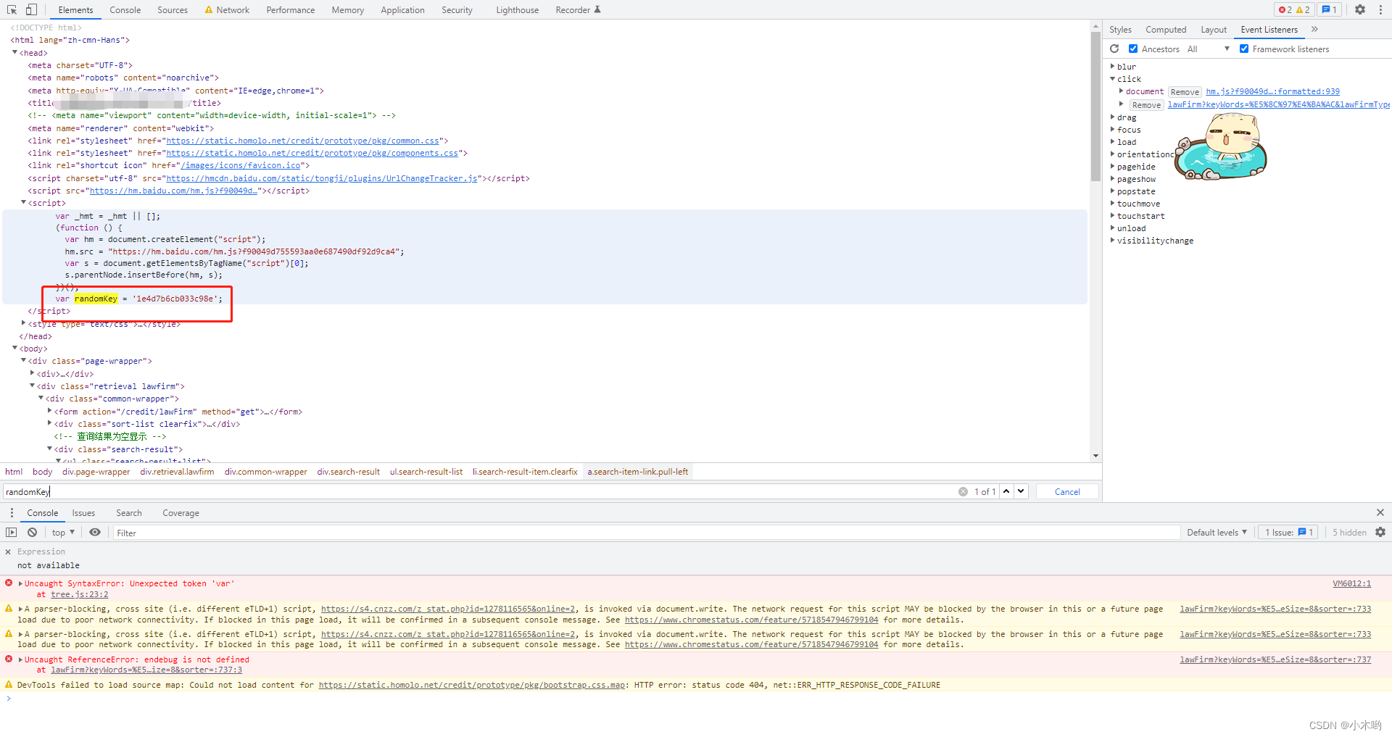Expand the drag event listener
Screen dimensions: 1392x737
pos(1113,117)
